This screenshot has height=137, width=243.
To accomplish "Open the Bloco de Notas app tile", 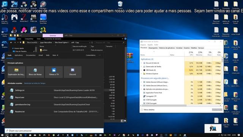I will 35,72.
